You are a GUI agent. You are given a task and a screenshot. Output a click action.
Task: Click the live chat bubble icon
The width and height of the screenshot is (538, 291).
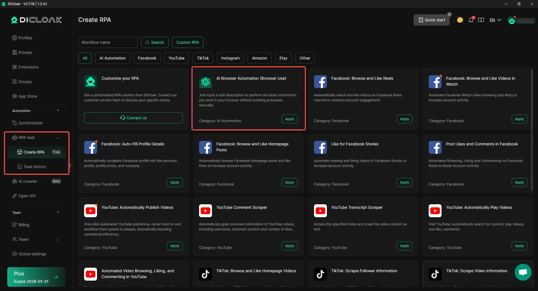pos(523,272)
